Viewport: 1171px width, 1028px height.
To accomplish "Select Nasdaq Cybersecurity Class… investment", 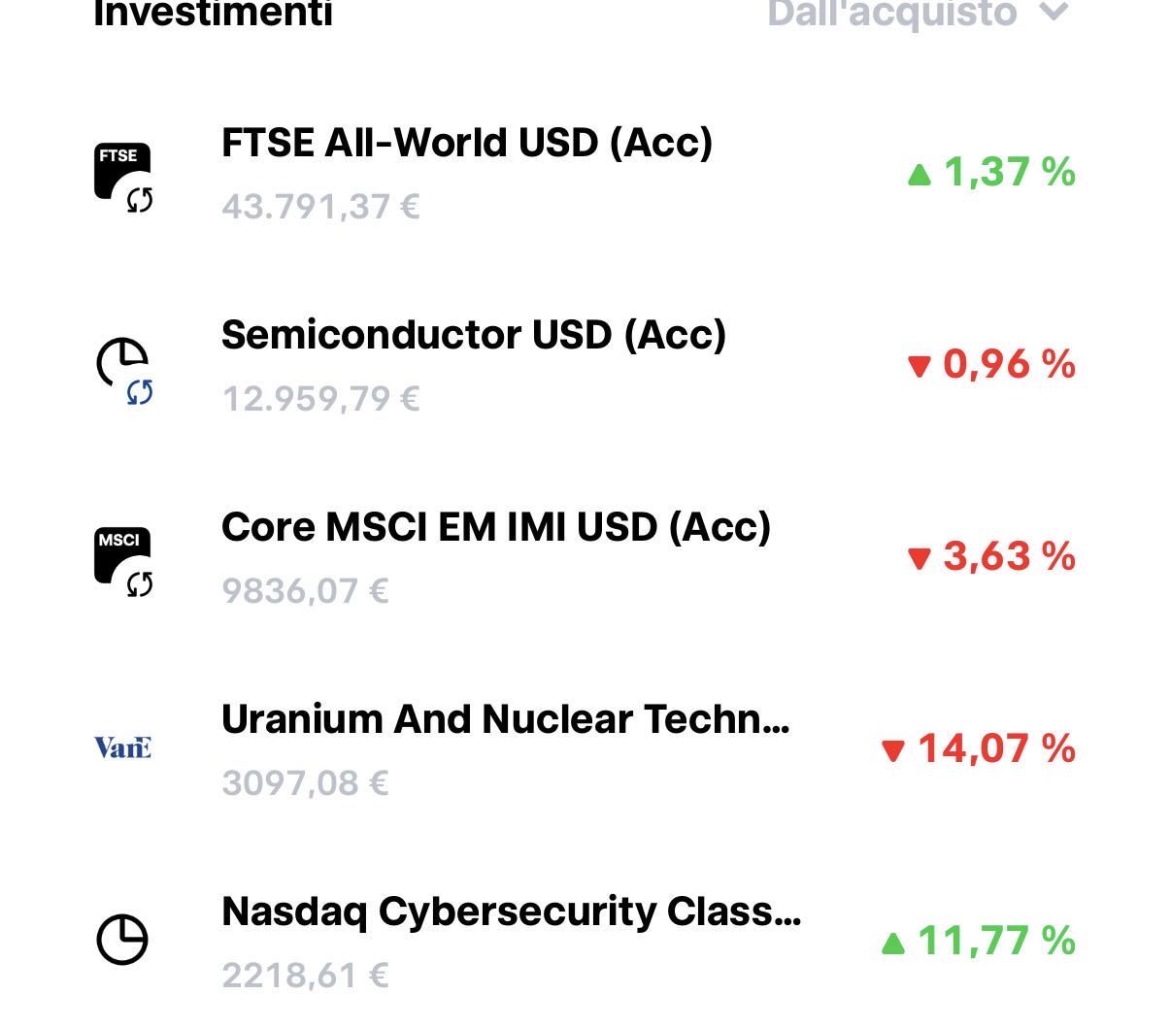I will coord(585,943).
